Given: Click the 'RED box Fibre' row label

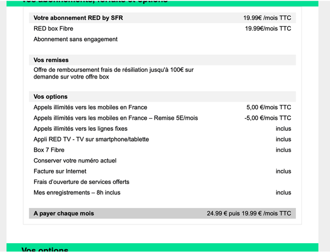Looking at the screenshot, I should [x=53, y=29].
